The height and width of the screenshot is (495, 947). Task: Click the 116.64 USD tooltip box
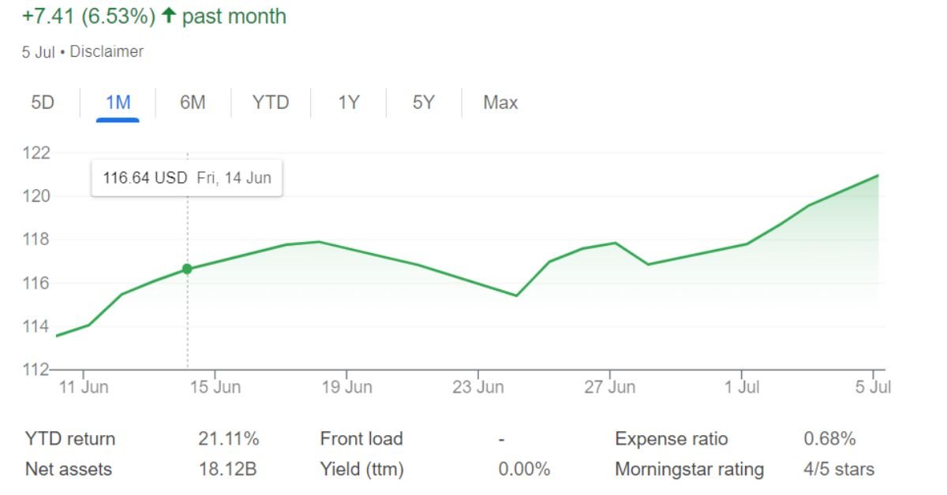[186, 178]
